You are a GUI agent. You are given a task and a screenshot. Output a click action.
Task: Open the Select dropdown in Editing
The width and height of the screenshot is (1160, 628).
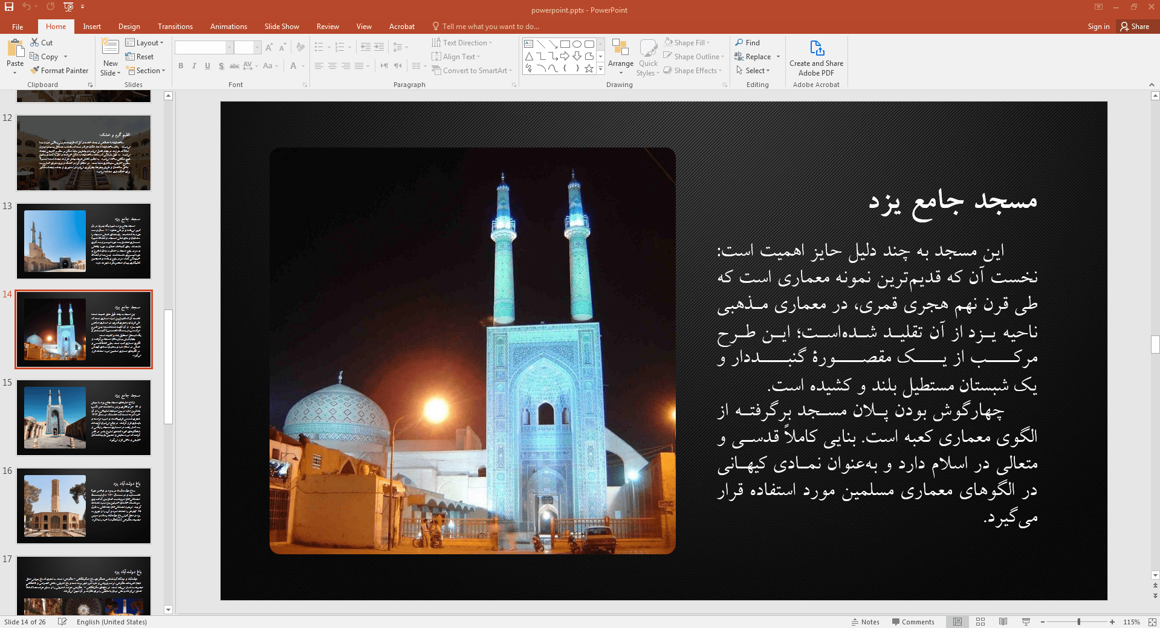753,71
